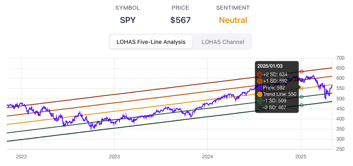
Task: Click the -2 SD marker circle on chart
Action: 302,105
